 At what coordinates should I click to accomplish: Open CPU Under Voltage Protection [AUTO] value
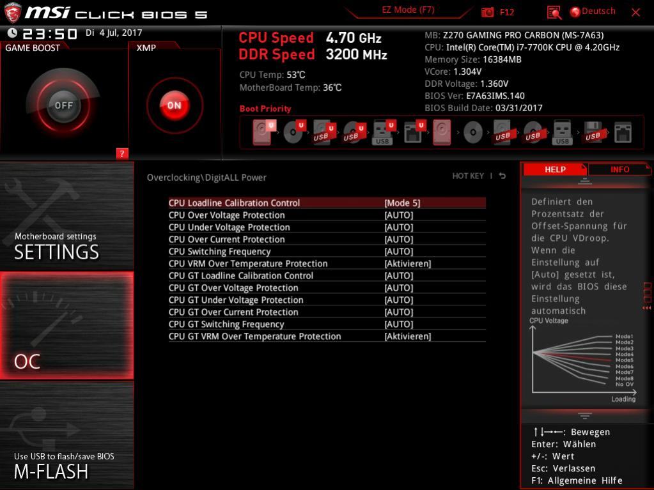click(399, 227)
